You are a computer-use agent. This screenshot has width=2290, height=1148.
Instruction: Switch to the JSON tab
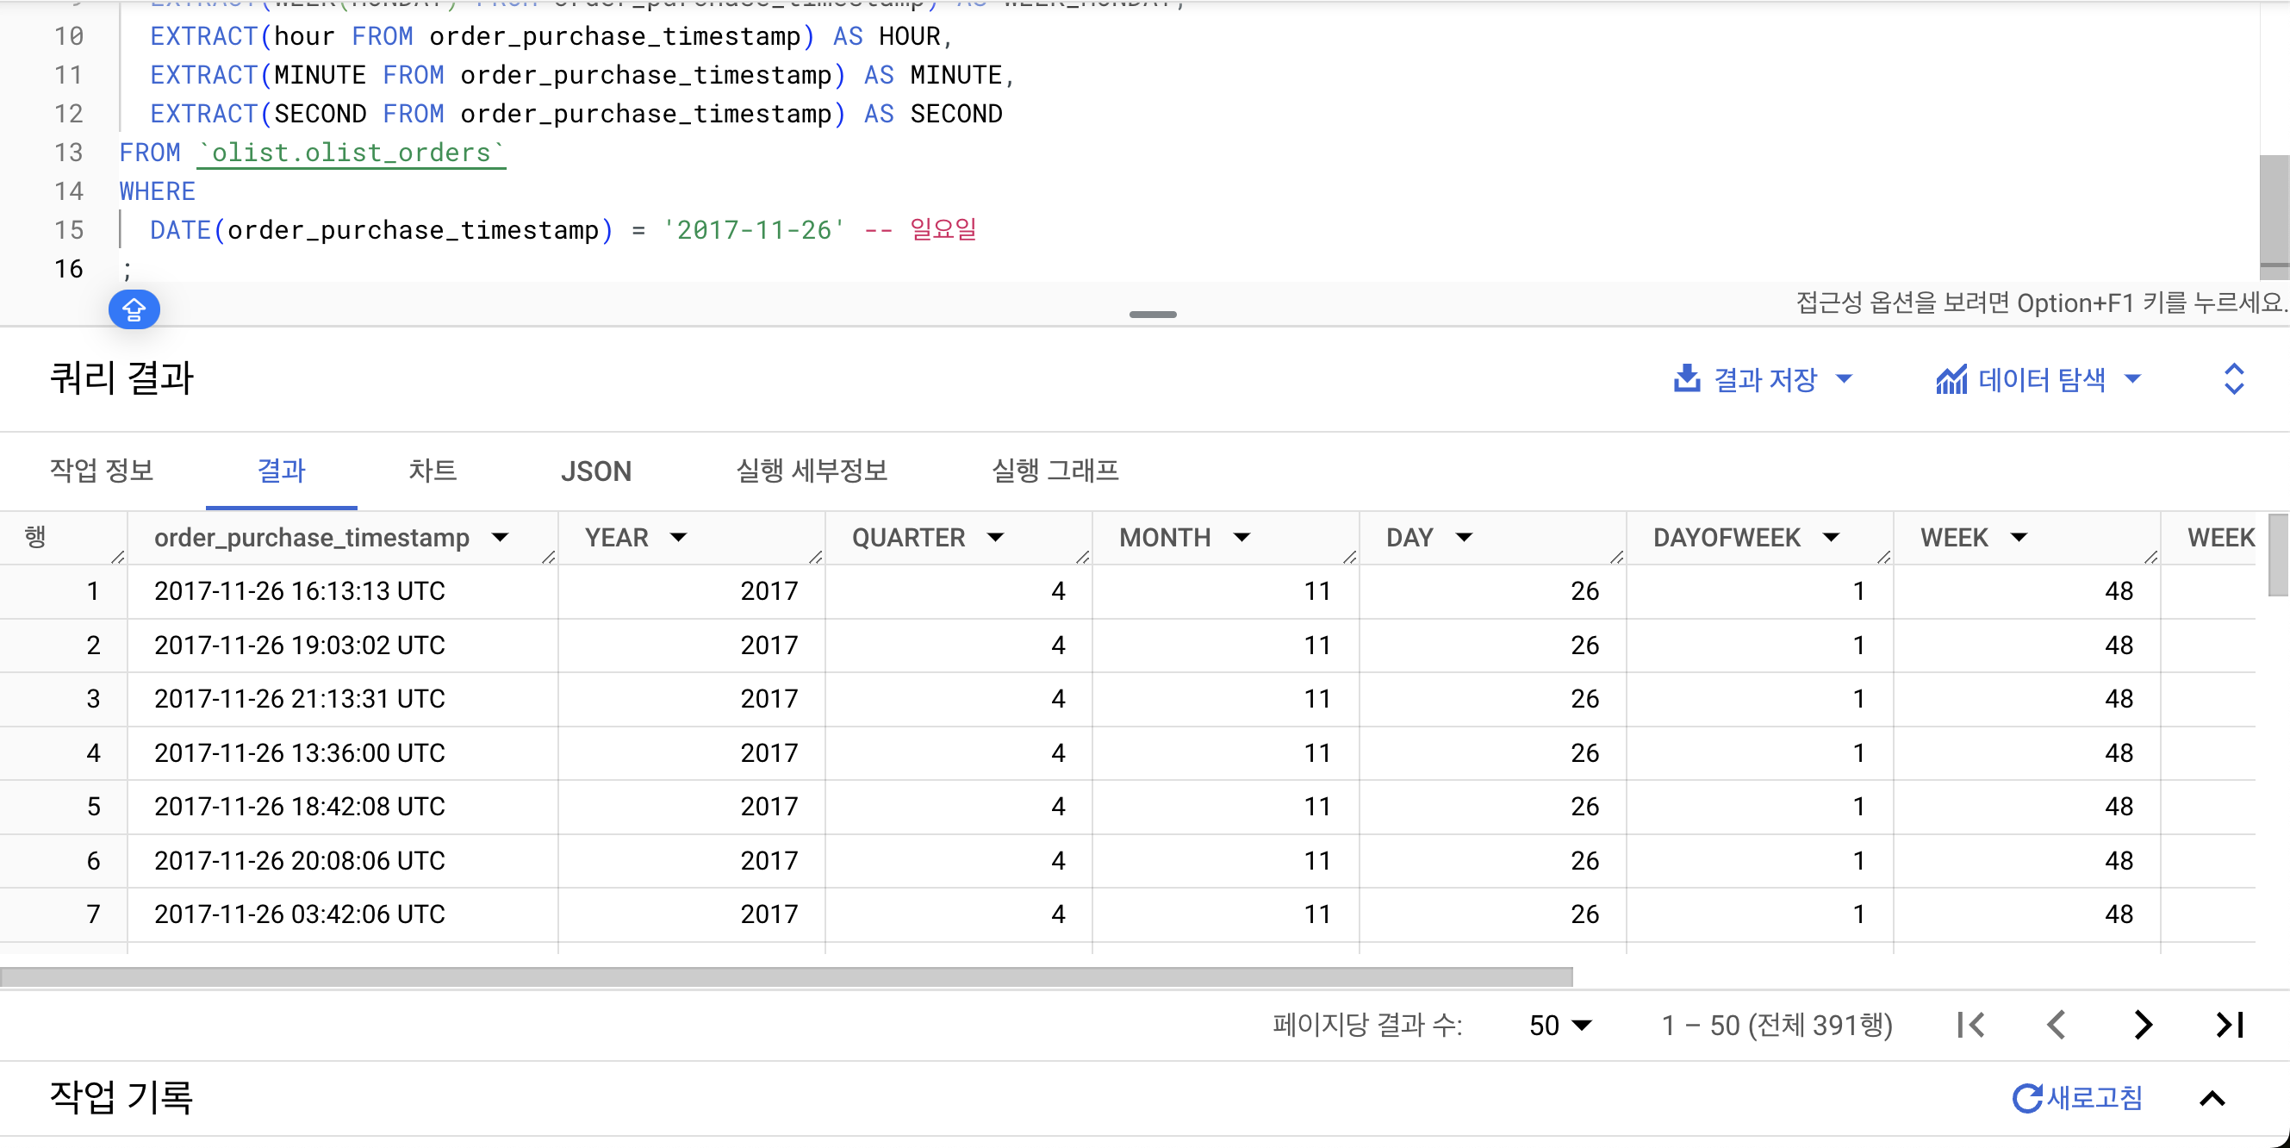595,471
